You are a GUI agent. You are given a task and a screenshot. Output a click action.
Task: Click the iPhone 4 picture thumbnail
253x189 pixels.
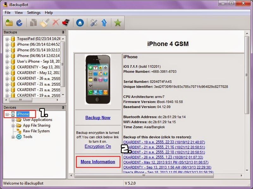[x=98, y=79]
